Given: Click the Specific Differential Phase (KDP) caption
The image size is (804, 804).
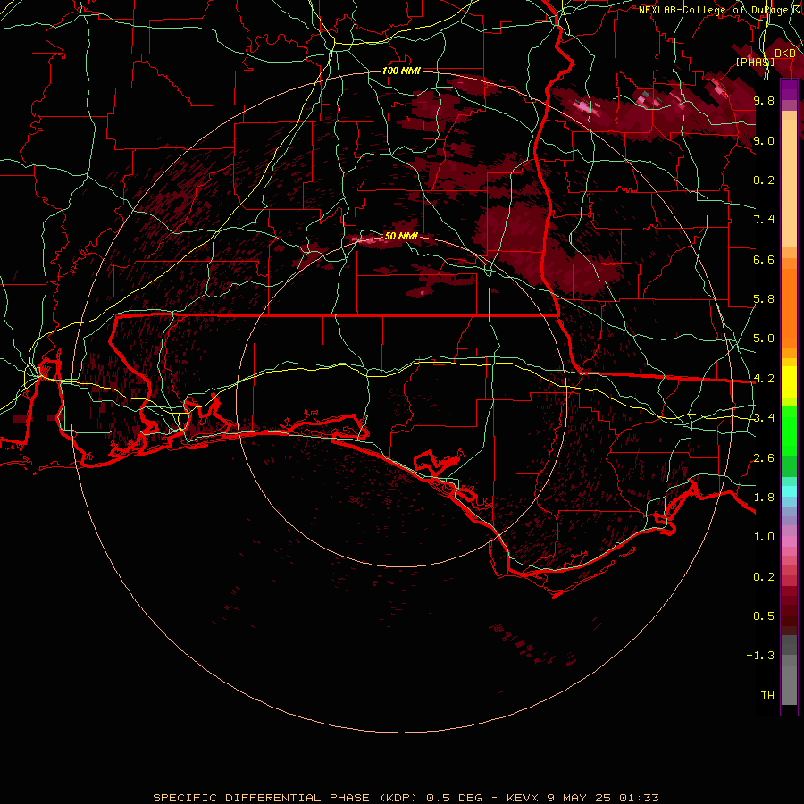Looking at the screenshot, I should coord(406,798).
